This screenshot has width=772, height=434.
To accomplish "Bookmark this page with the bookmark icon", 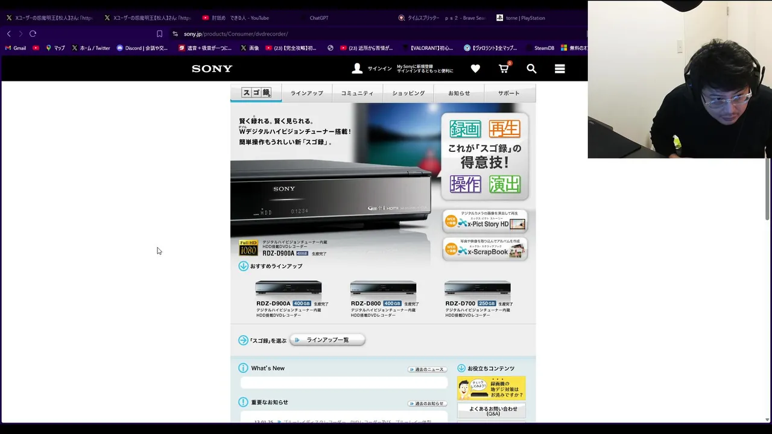I will (x=159, y=34).
